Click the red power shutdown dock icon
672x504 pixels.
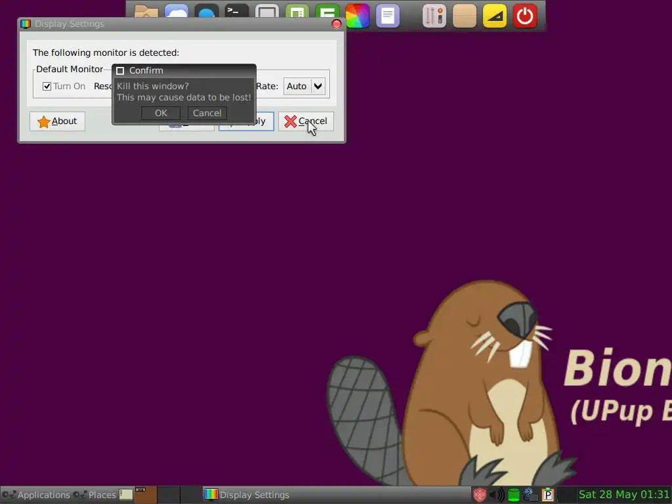525,16
